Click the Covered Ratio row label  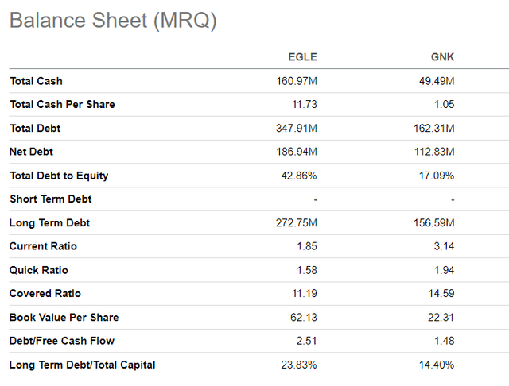(x=45, y=294)
